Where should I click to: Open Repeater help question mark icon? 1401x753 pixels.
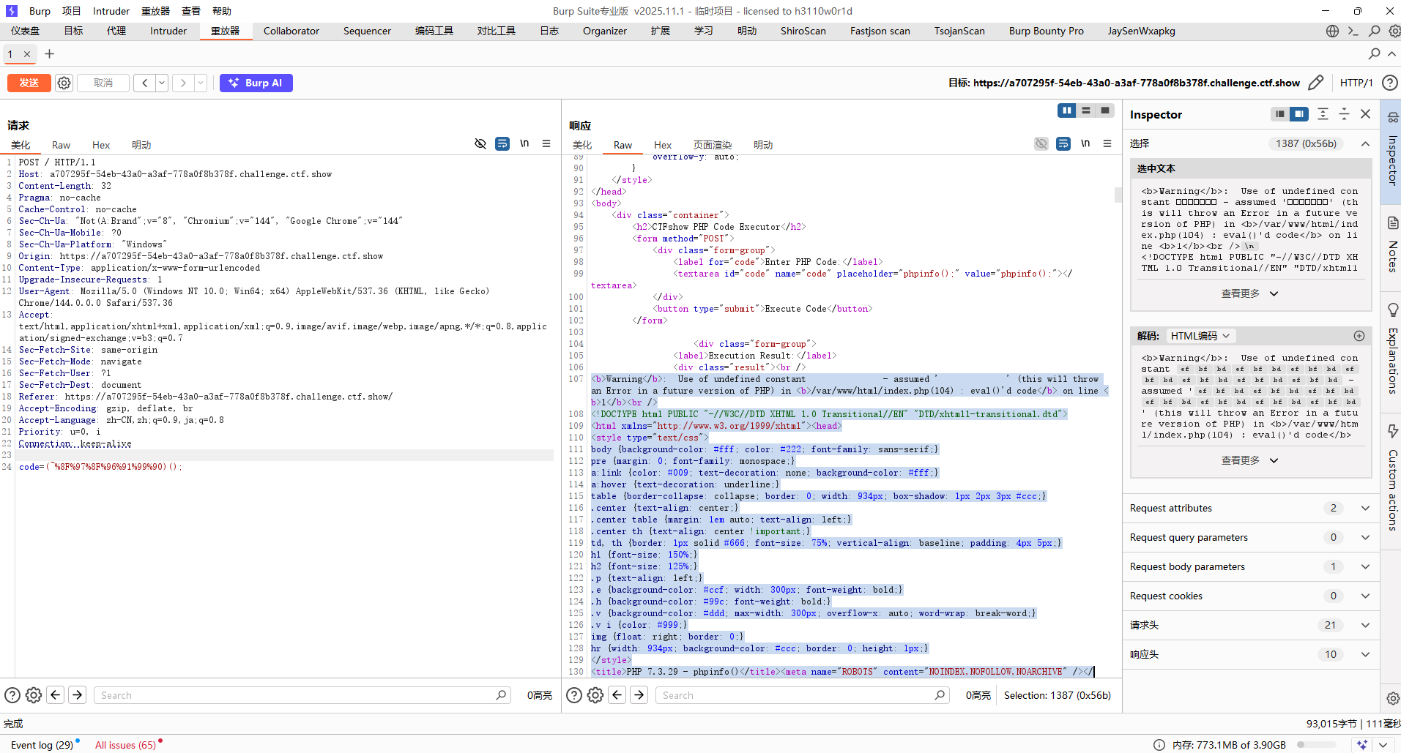point(1389,83)
